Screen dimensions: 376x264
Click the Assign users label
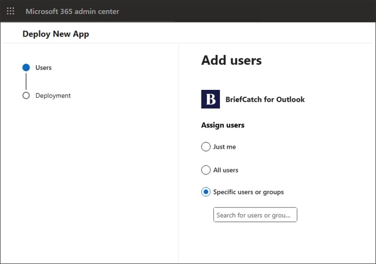click(x=223, y=125)
